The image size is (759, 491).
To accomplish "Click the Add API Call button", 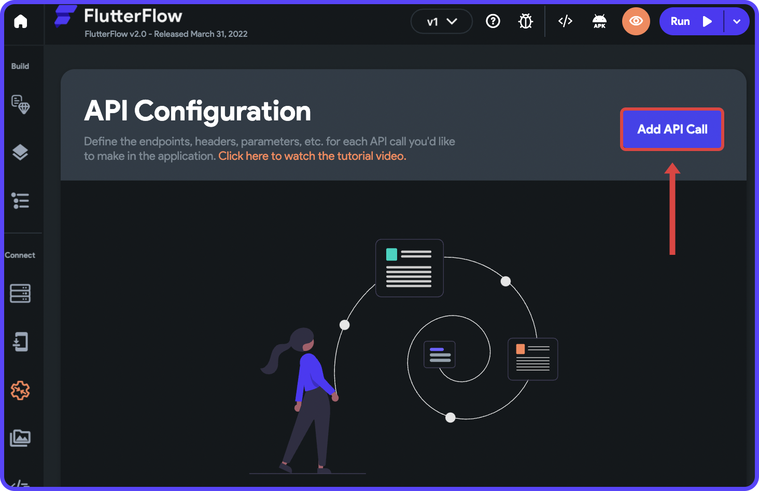I will click(671, 129).
